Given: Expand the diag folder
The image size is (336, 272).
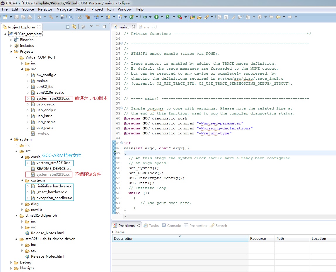Looking at the screenshot, I should pos(22,204).
